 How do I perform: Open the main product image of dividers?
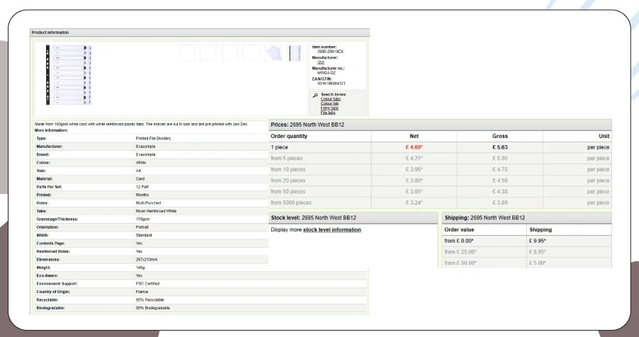69,75
